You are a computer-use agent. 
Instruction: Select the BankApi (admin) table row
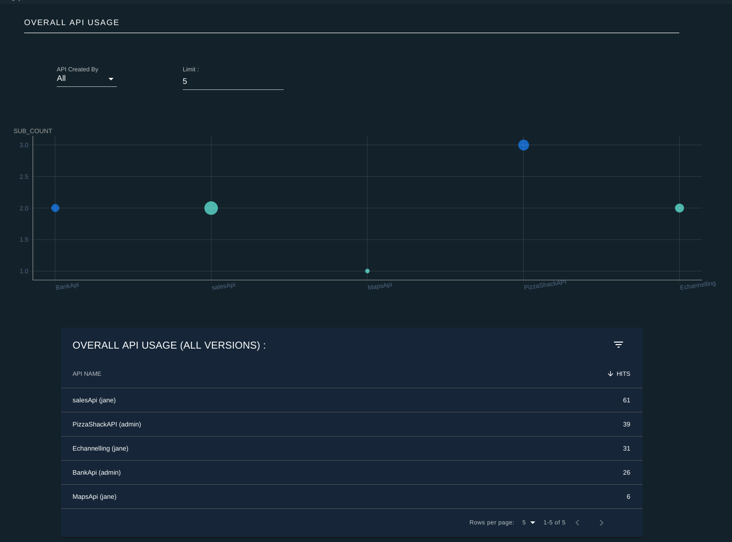click(x=351, y=473)
